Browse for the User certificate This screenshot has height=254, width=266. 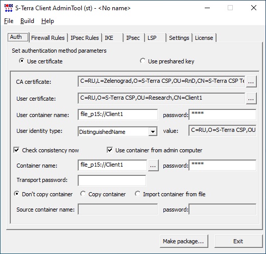coord(251,98)
